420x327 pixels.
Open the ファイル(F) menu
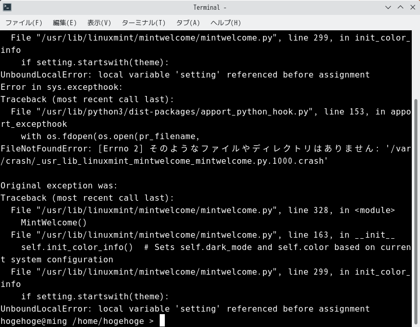(x=24, y=23)
